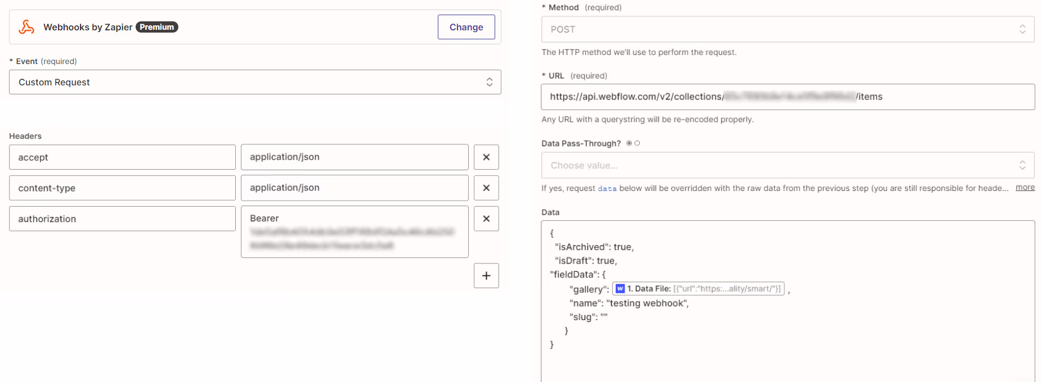1041x382 pixels.
Task: Remove the accept header row
Action: pyautogui.click(x=486, y=157)
